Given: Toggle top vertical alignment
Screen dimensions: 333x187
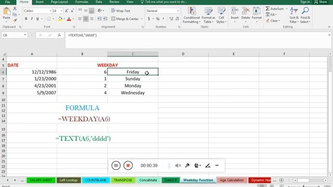Looking at the screenshot, I should pos(80,10).
